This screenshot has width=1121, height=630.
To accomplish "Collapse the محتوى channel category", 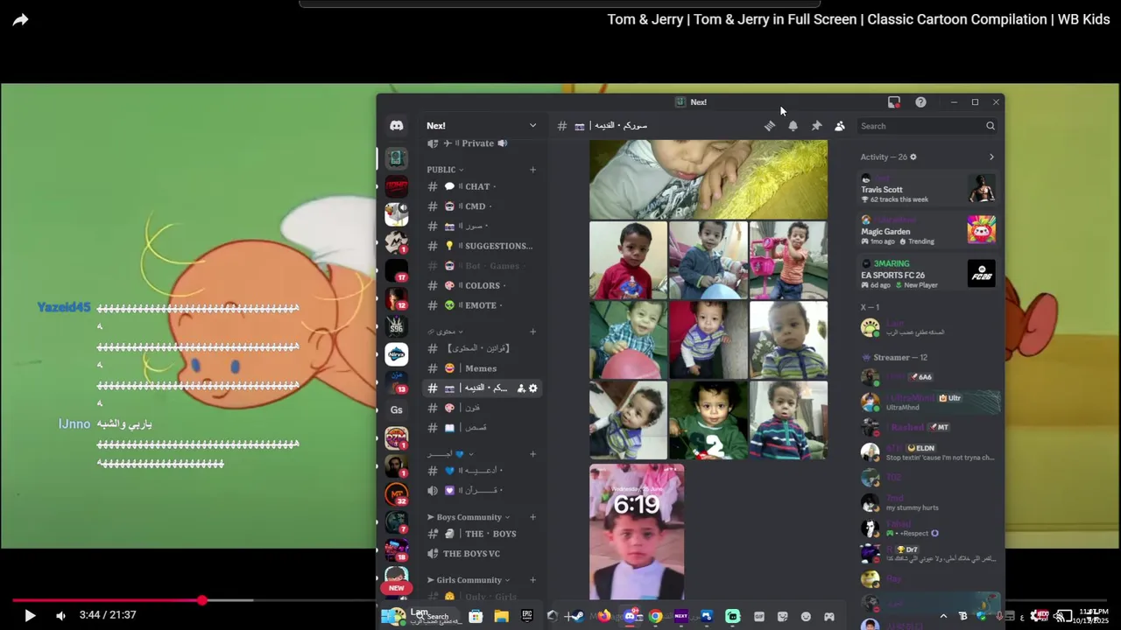I will 445,332.
